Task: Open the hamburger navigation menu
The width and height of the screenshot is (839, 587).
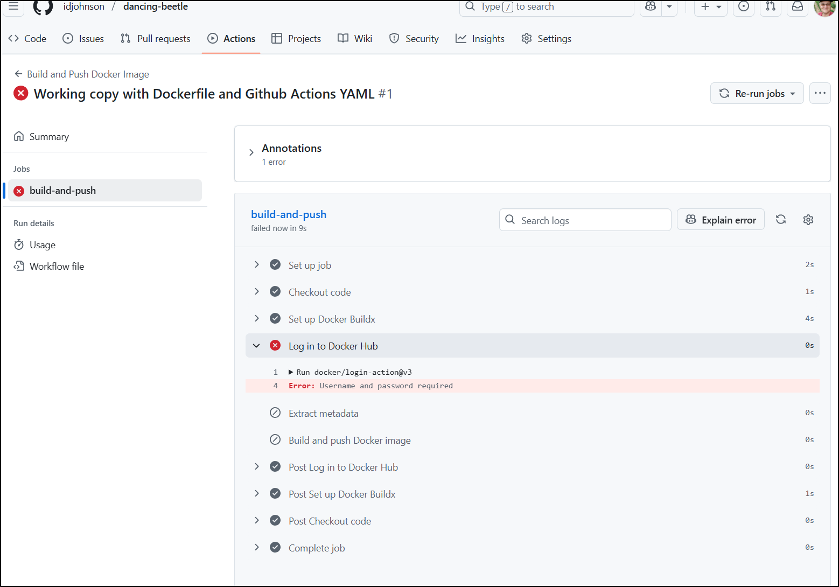Action: pos(13,6)
